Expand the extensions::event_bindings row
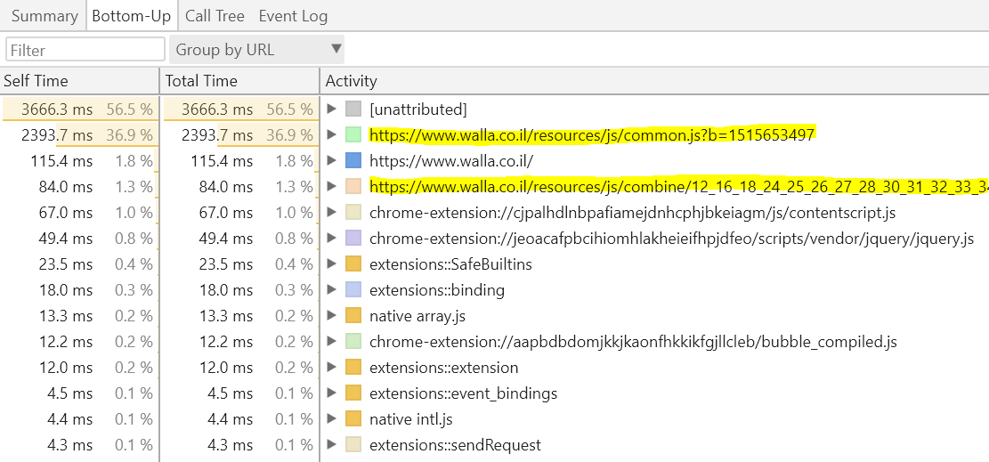This screenshot has width=989, height=462. point(332,393)
